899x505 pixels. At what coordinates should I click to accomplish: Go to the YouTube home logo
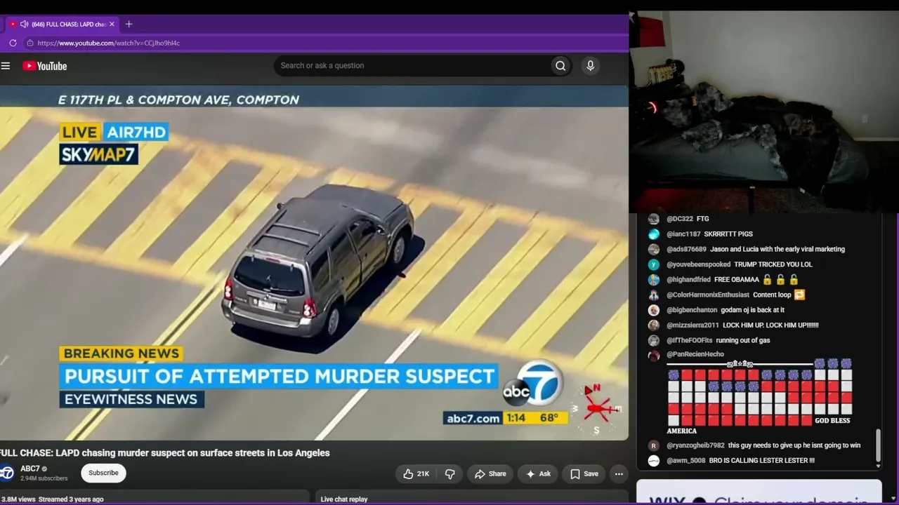(x=44, y=66)
